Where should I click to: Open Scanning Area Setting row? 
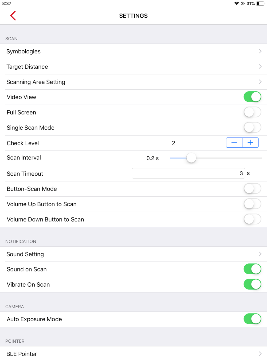click(133, 82)
